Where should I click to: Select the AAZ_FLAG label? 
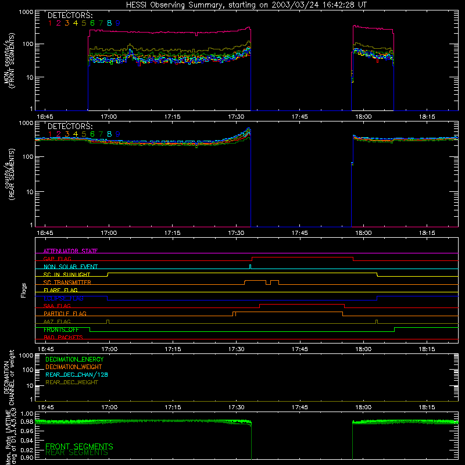57,321
